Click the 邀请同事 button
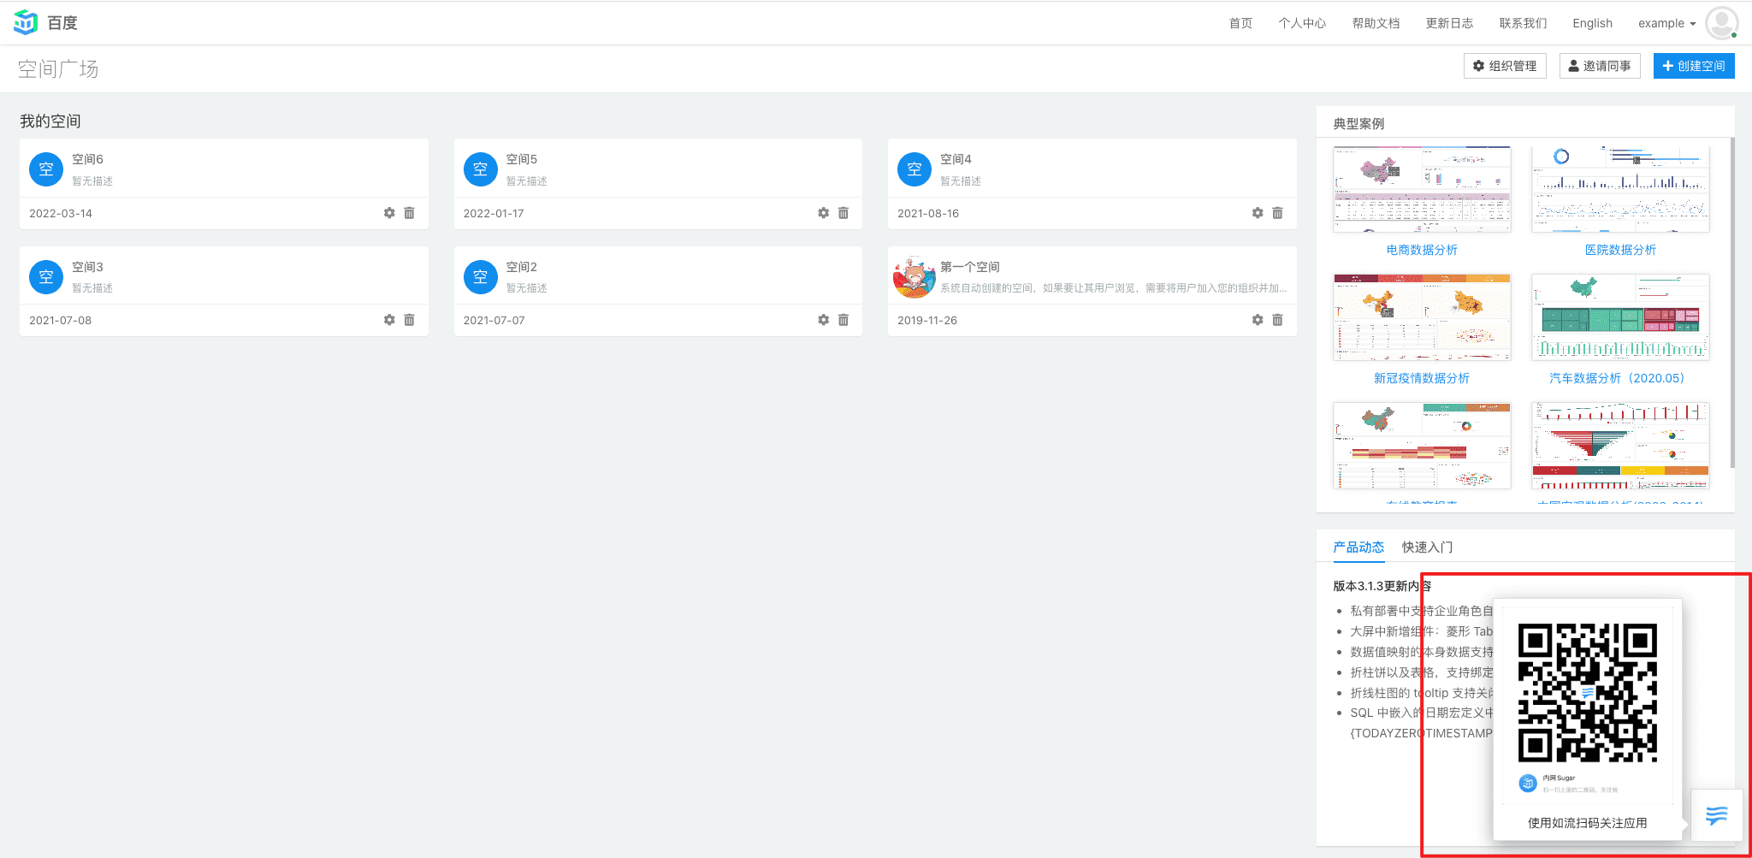 point(1600,66)
